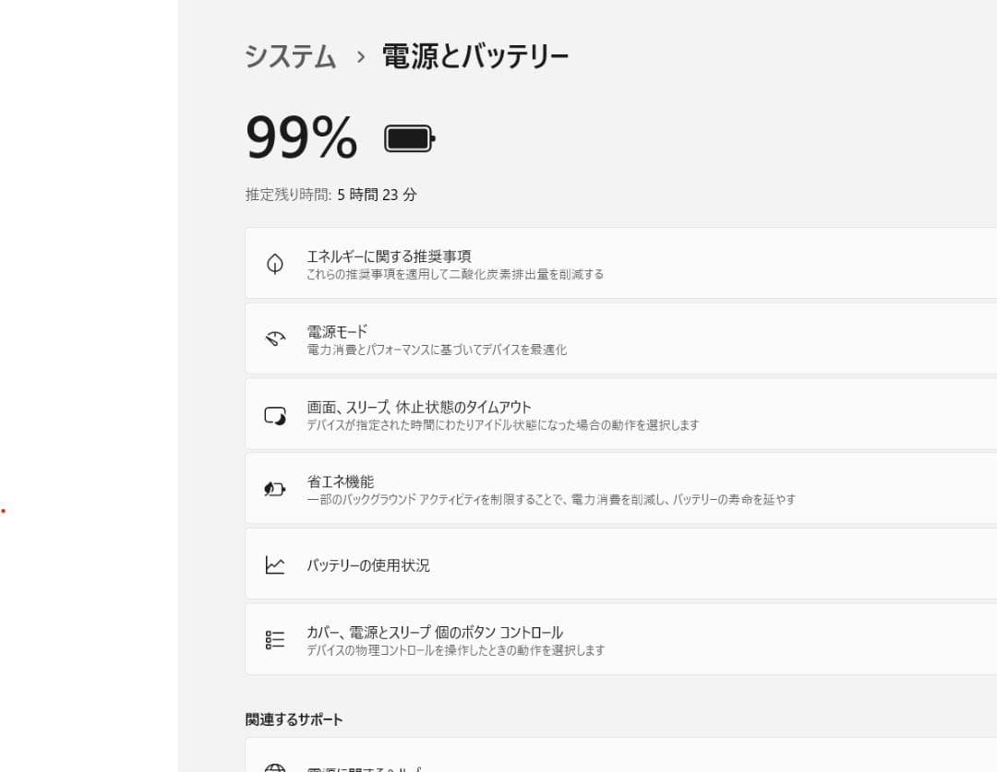Open the エネルギーに関する推奨事項 settings
Viewport: 997px width, 772px height.
(619, 263)
